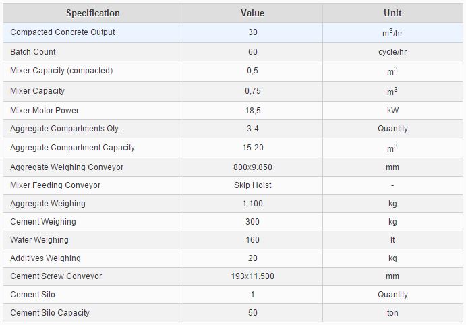Click the Cement Weighing row label
466x325 pixels.
coord(43,222)
